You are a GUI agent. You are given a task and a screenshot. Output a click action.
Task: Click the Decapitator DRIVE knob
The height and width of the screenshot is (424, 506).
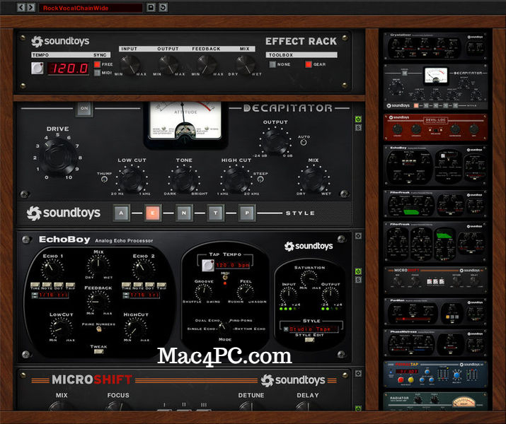coord(59,157)
